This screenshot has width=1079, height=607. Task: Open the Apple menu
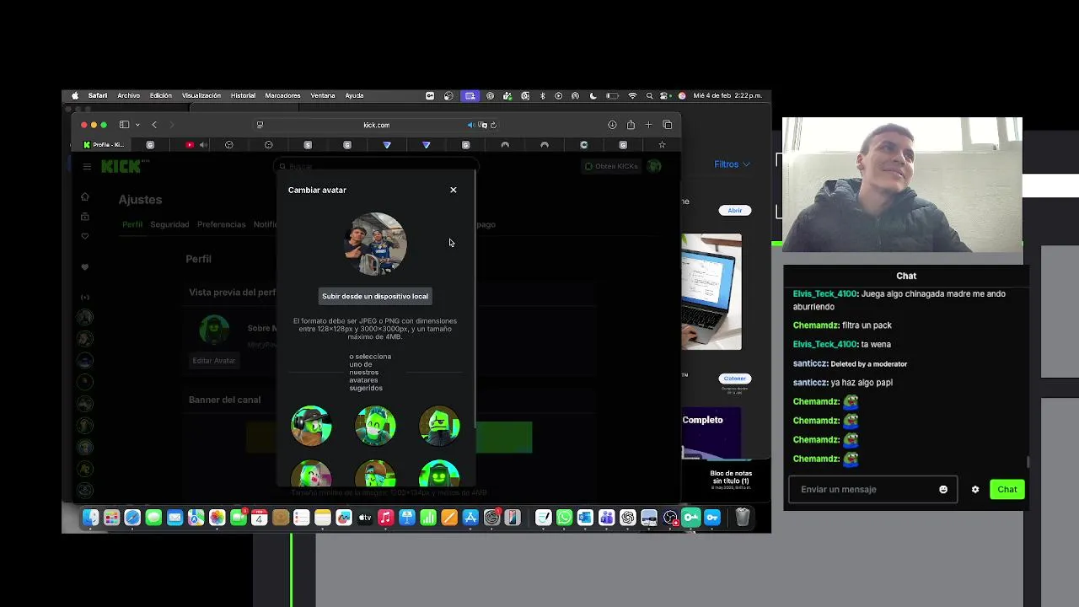tap(75, 95)
